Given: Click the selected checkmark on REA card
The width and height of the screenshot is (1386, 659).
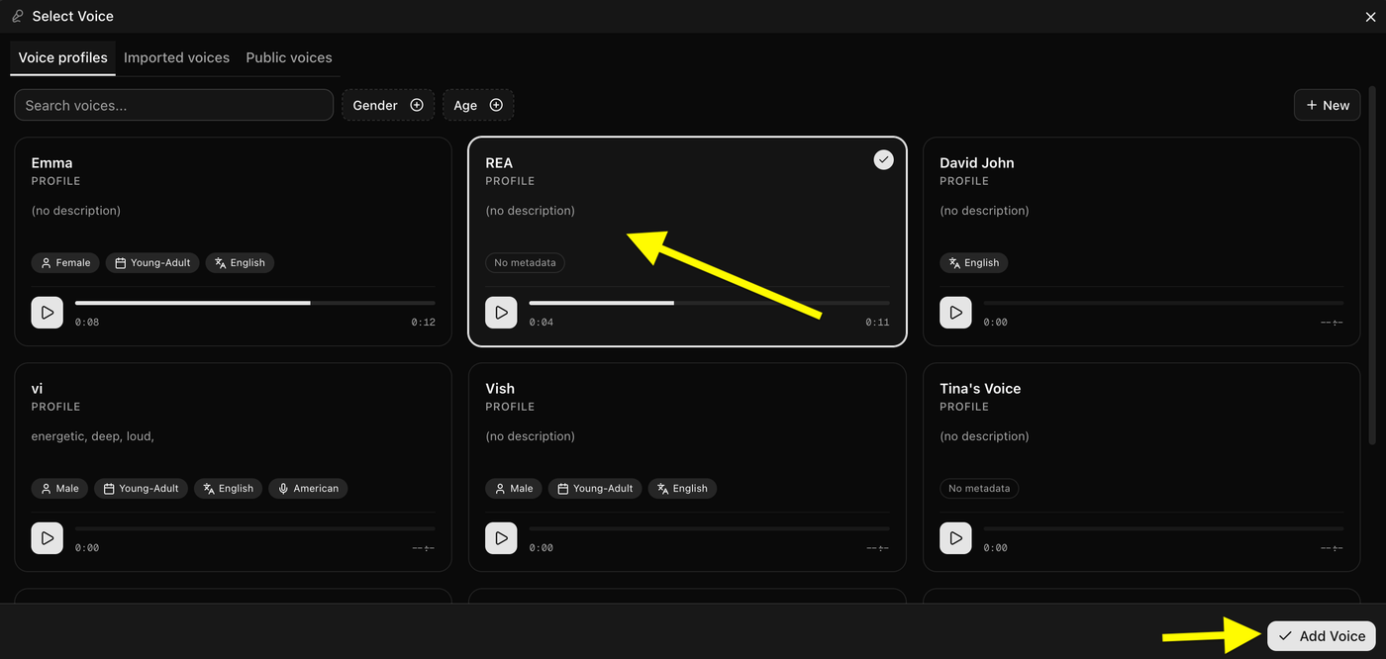Looking at the screenshot, I should [x=884, y=159].
